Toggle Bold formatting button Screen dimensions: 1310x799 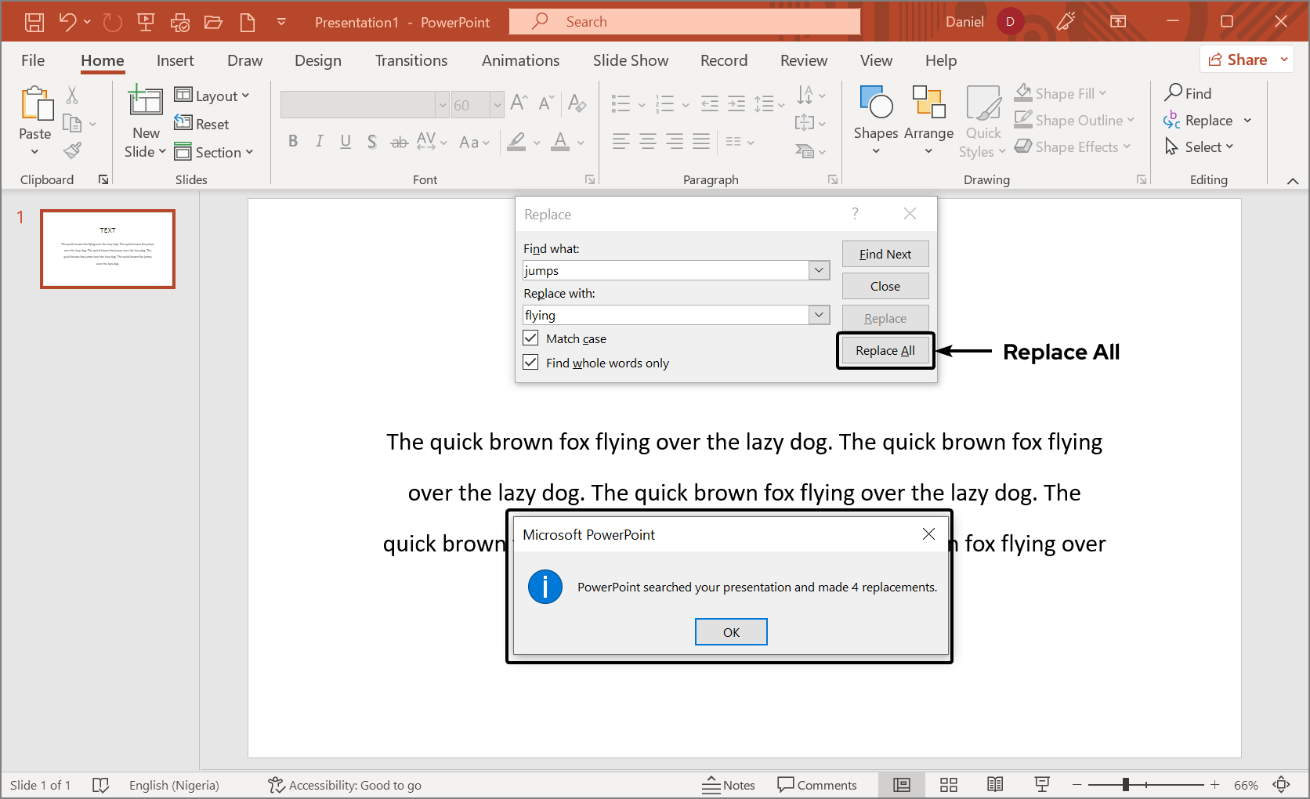tap(293, 142)
